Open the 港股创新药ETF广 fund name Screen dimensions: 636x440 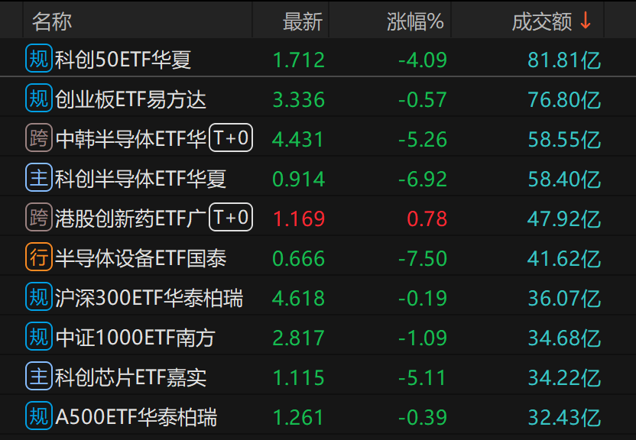point(131,218)
